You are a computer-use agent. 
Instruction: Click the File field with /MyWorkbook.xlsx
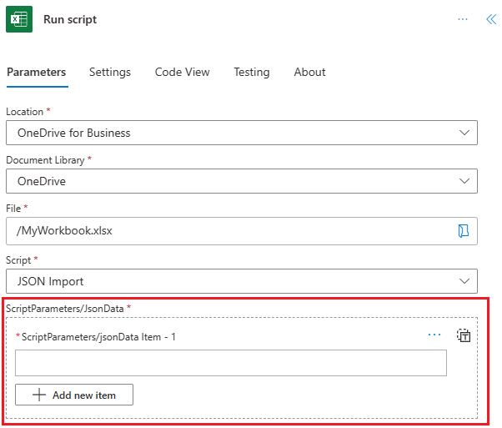pos(242,231)
